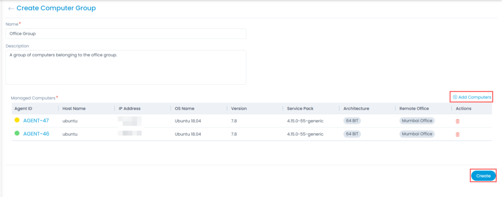This screenshot has height=197, width=502.
Task: Remove AGENT-46 with the trash icon
Action: tap(458, 134)
